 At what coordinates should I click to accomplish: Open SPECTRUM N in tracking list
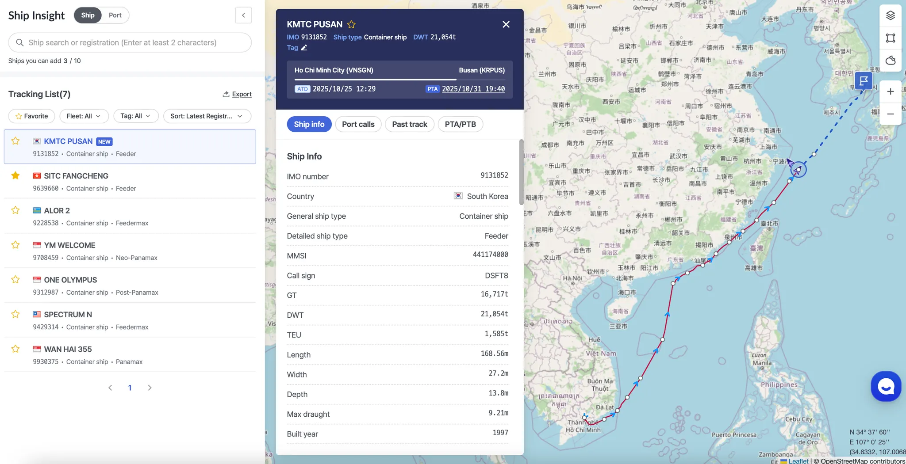tap(130, 320)
